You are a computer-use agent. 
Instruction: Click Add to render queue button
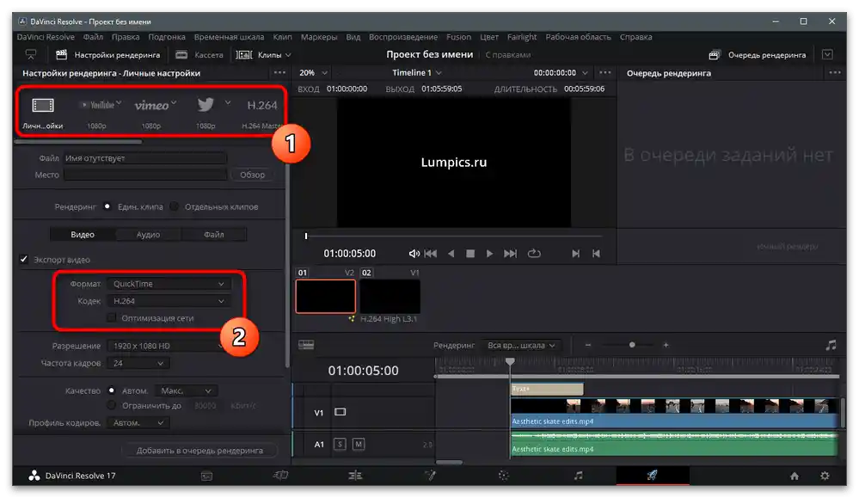pyautogui.click(x=199, y=451)
